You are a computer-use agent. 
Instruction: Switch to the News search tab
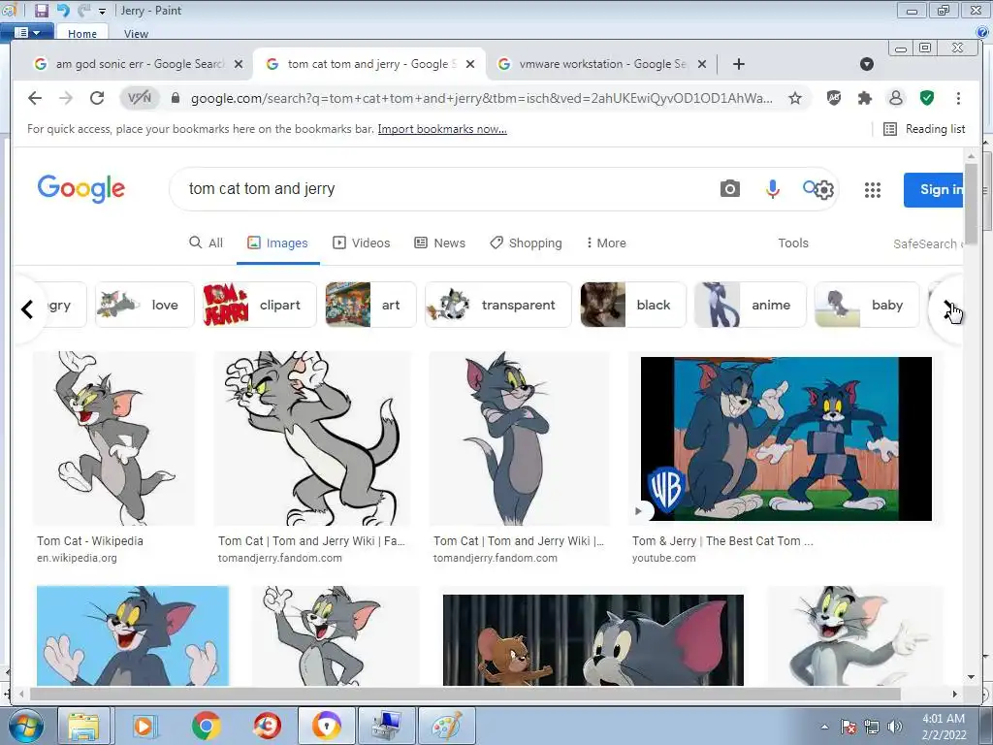pos(439,243)
